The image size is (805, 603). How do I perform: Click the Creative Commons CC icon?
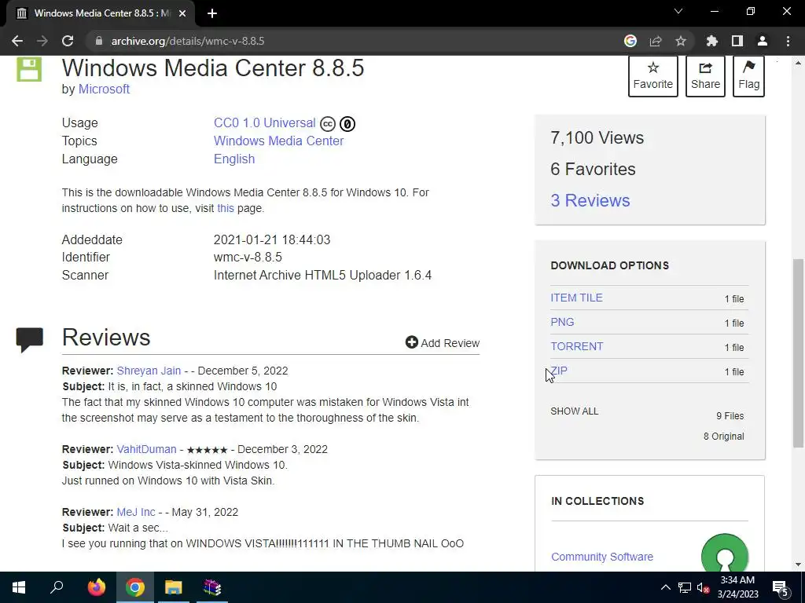(x=328, y=124)
